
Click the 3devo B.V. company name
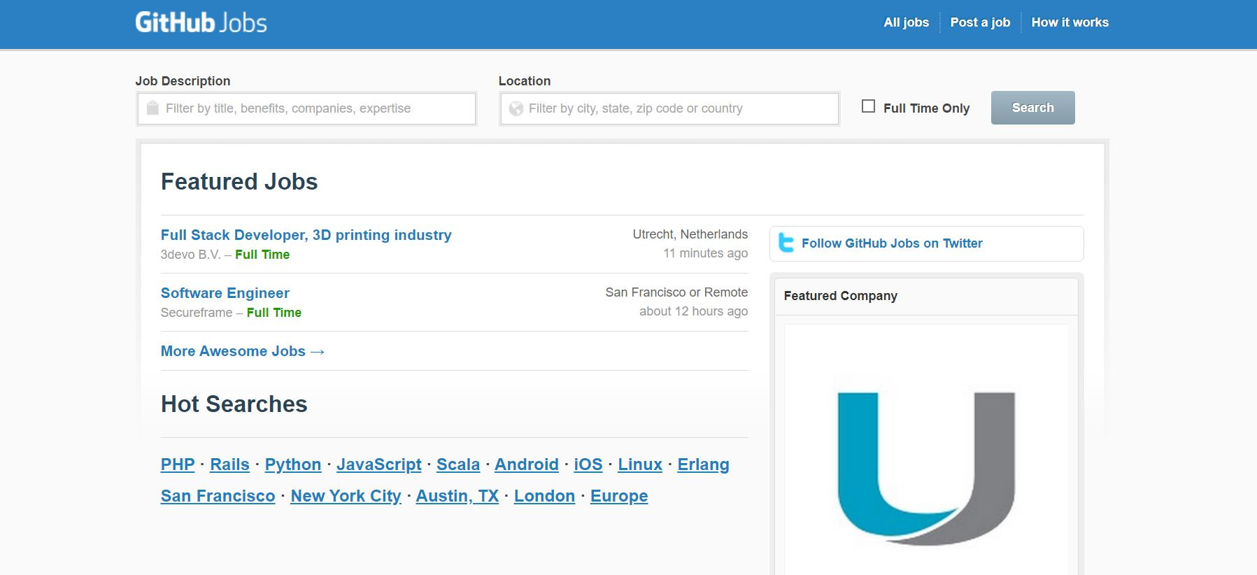[190, 255]
